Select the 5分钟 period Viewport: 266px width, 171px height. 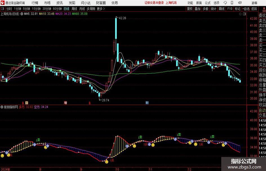(26, 9)
